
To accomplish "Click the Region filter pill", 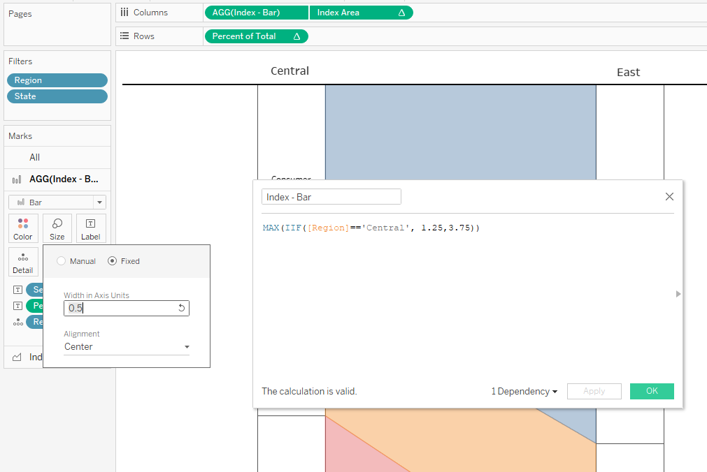I will (57, 80).
